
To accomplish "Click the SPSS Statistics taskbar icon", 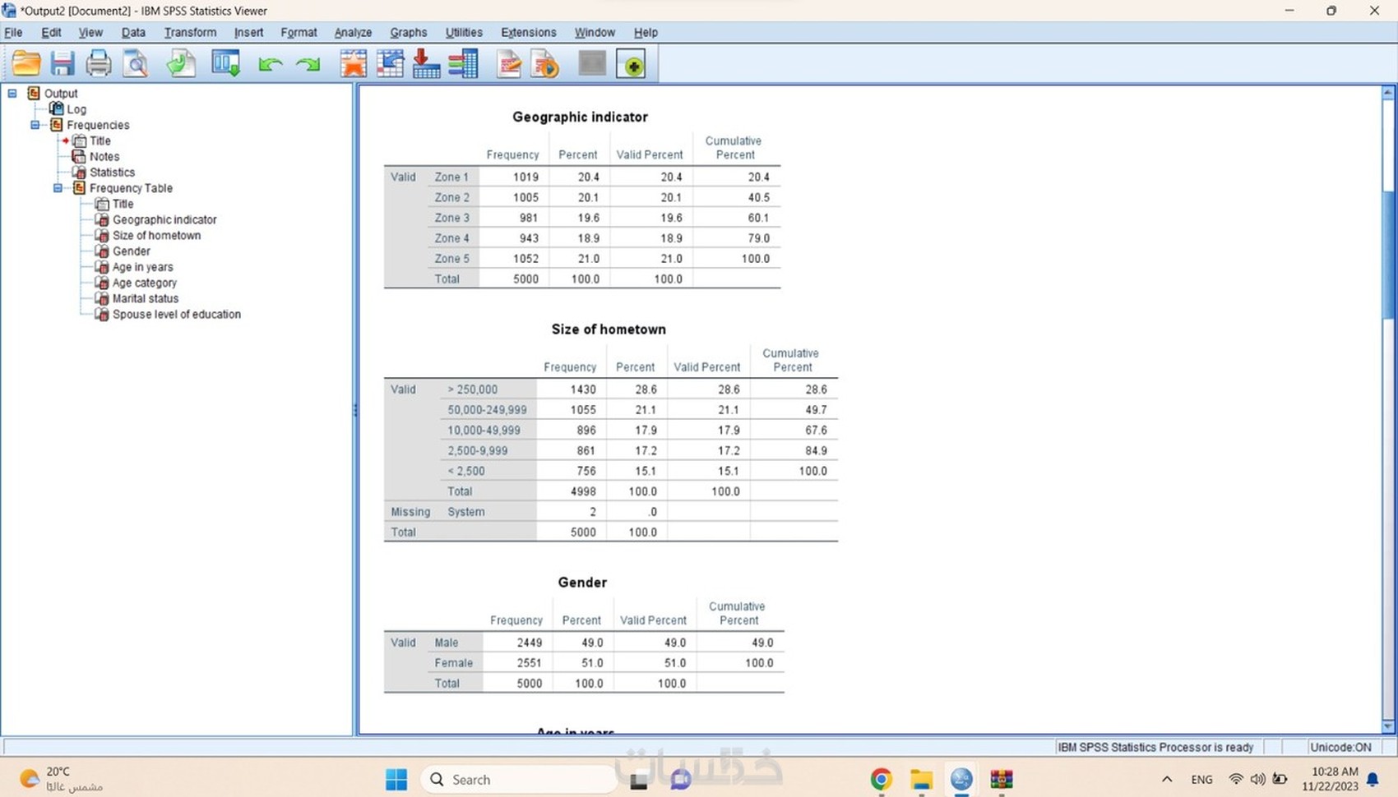I will [x=961, y=779].
